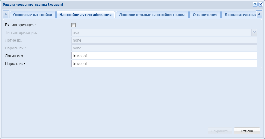Click the help question mark icon

pos(255,4)
